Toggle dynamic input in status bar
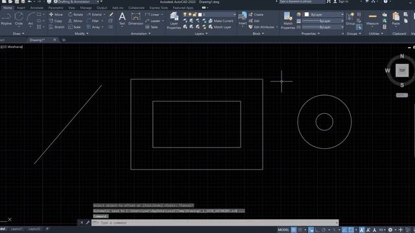 point(311,230)
